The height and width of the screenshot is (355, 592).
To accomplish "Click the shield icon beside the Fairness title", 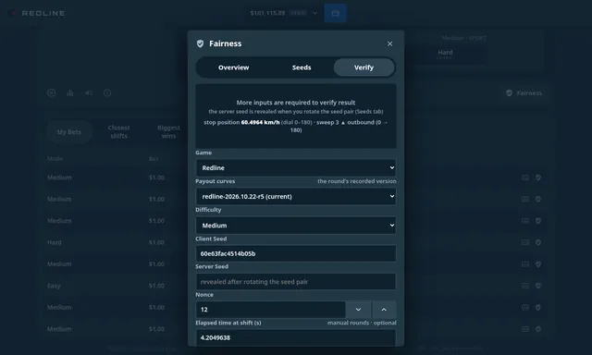I will coord(200,43).
